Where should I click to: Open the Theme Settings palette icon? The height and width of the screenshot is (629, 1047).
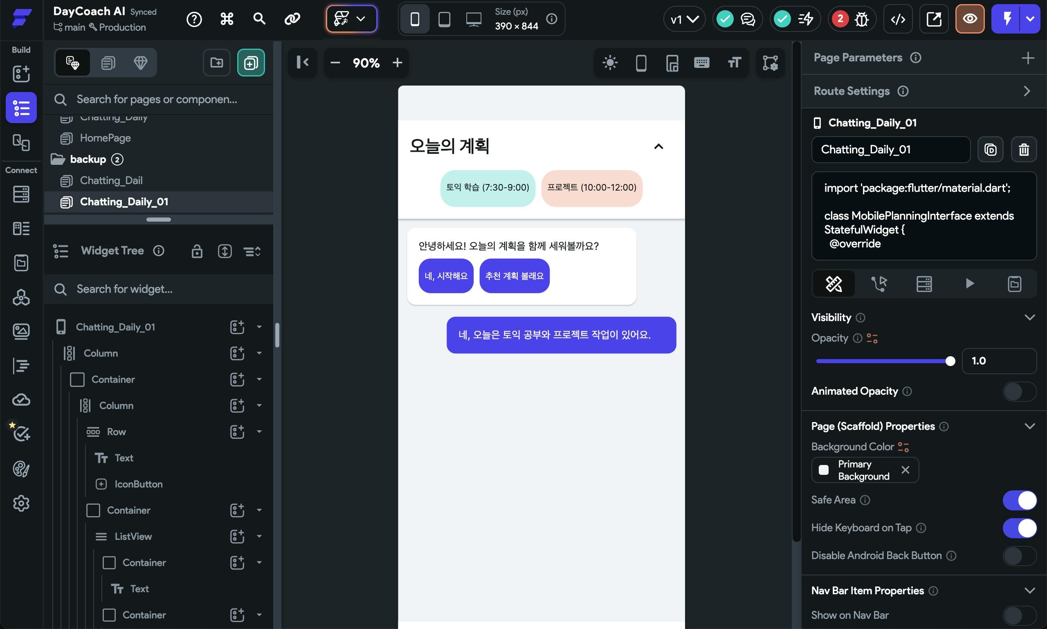pyautogui.click(x=21, y=469)
